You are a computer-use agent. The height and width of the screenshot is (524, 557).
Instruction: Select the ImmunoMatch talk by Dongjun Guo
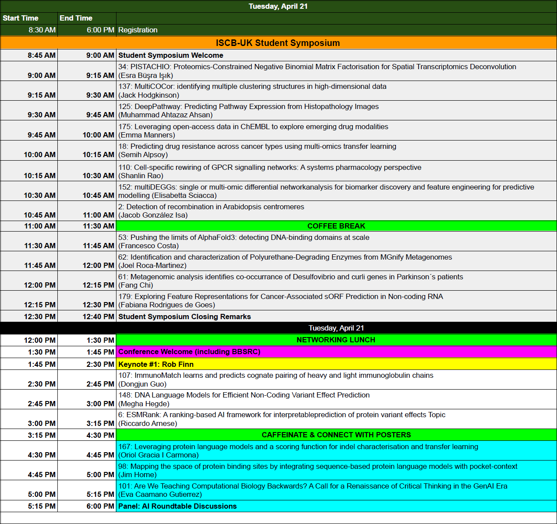coord(276,380)
